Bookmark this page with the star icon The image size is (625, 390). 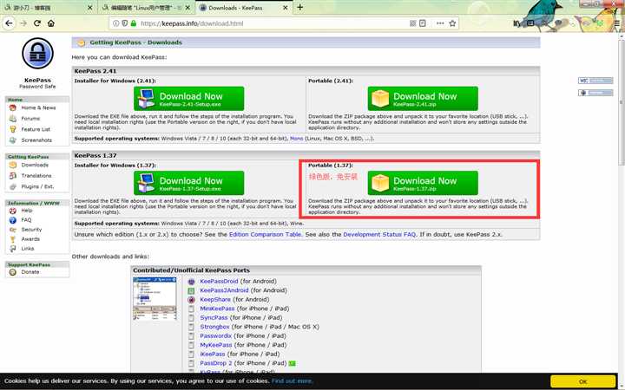pos(452,23)
